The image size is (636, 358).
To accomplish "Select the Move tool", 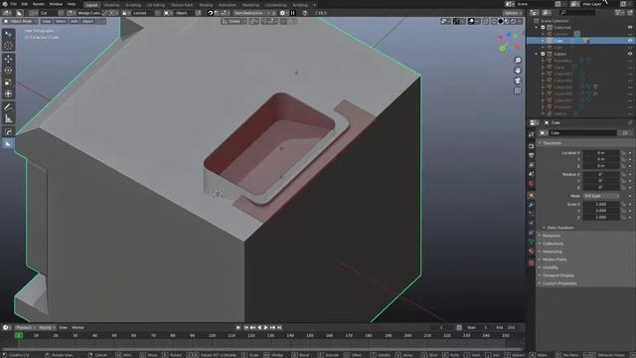I will click(8, 60).
